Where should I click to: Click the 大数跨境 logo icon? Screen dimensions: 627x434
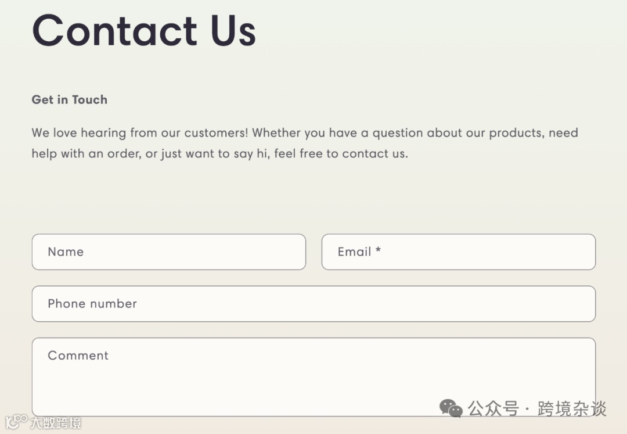coord(16,422)
